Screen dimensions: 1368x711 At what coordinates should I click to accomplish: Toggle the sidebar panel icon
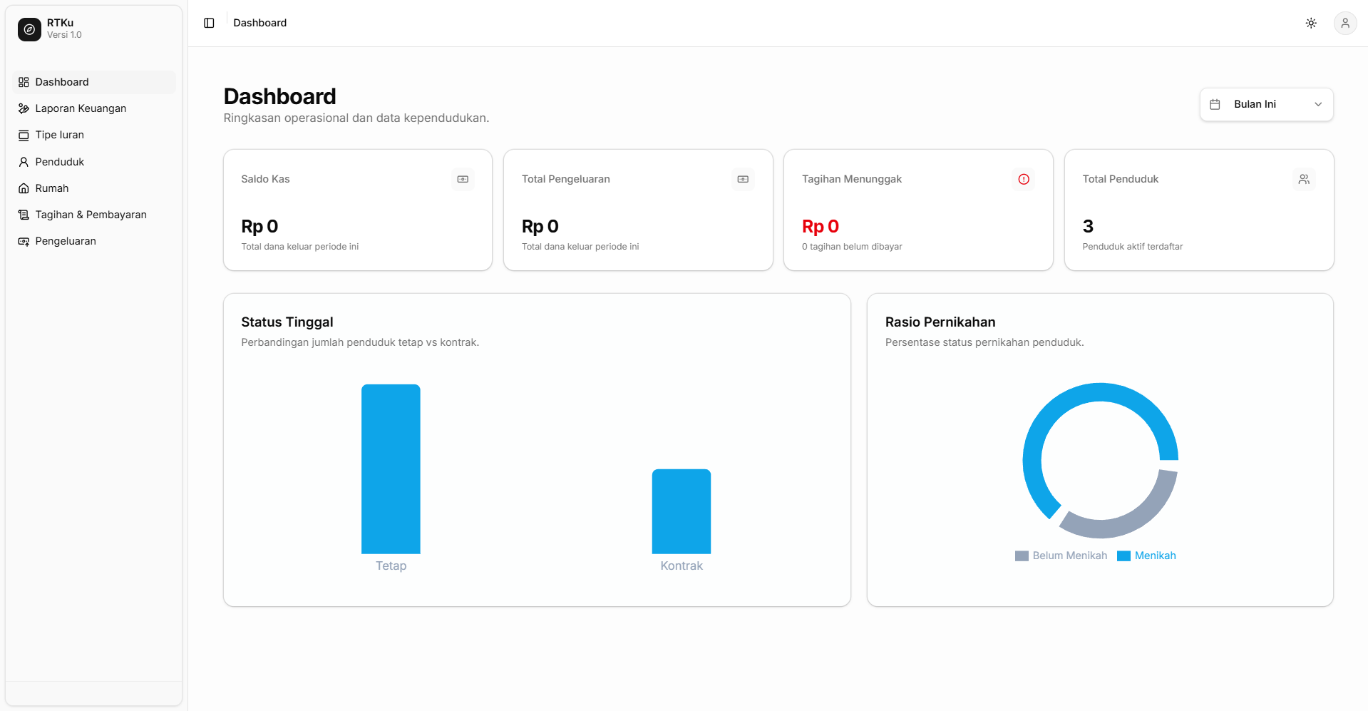tap(209, 23)
